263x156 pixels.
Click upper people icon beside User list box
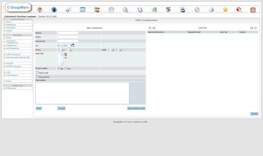click(x=66, y=54)
